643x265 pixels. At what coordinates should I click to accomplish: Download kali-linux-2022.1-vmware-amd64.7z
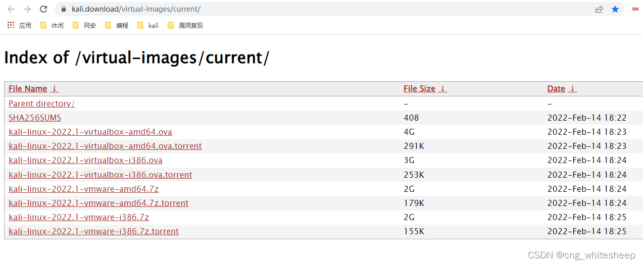point(83,189)
